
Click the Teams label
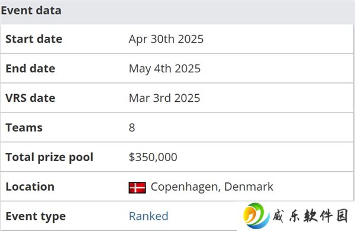pyautogui.click(x=24, y=127)
